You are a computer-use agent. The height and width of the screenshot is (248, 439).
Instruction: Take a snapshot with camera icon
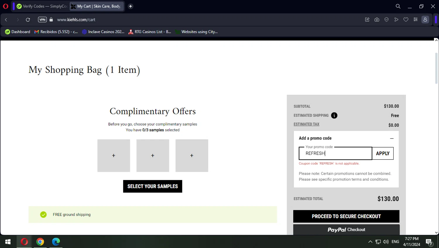377,20
